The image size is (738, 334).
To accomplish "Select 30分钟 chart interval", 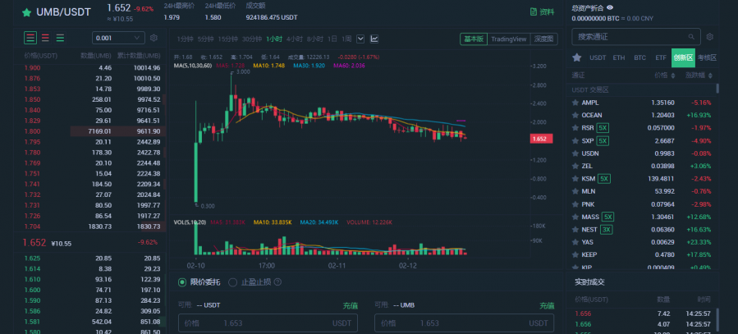I will pyautogui.click(x=252, y=39).
